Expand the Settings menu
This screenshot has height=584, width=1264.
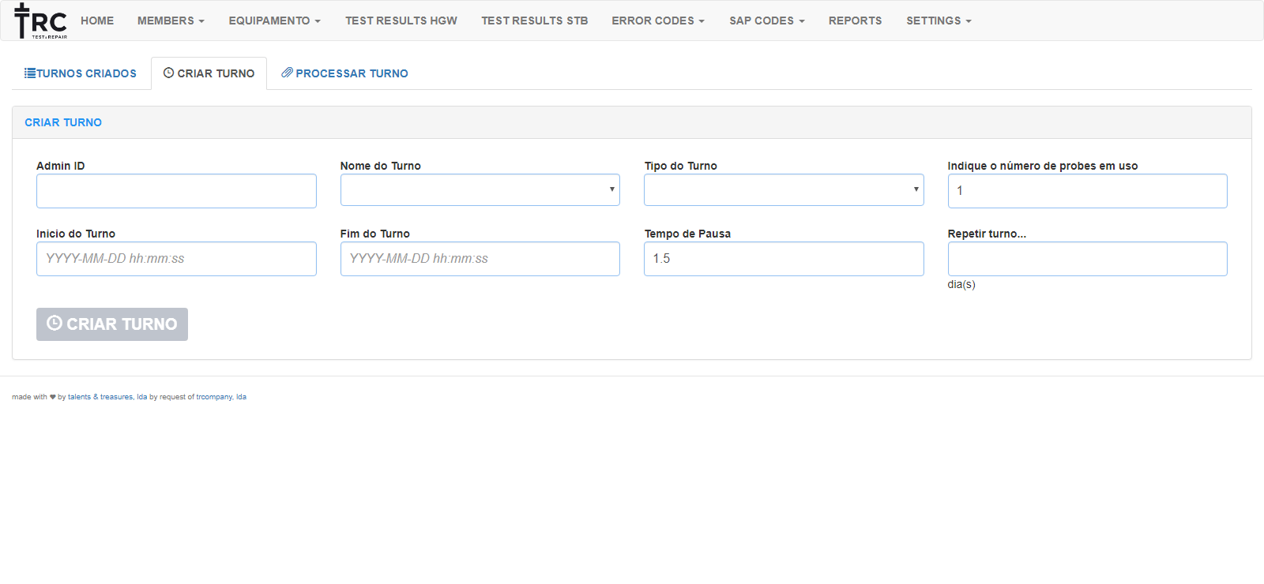tap(938, 21)
